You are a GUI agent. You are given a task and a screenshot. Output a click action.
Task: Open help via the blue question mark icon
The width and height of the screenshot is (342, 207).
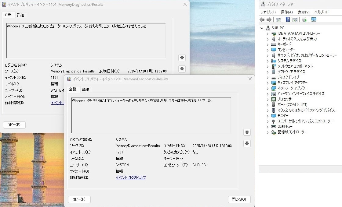coord(288,19)
